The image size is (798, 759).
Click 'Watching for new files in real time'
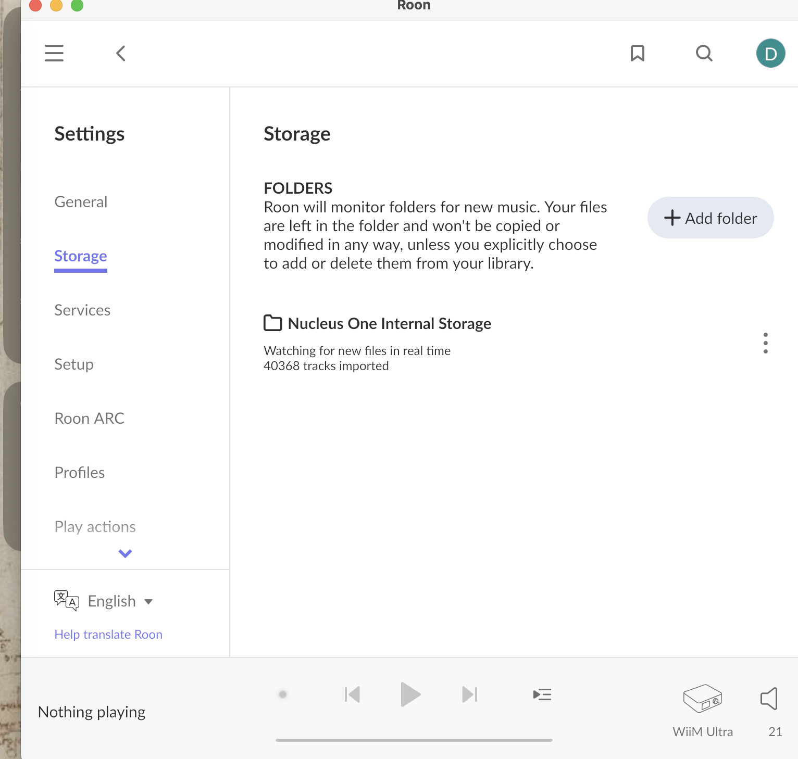[357, 351]
